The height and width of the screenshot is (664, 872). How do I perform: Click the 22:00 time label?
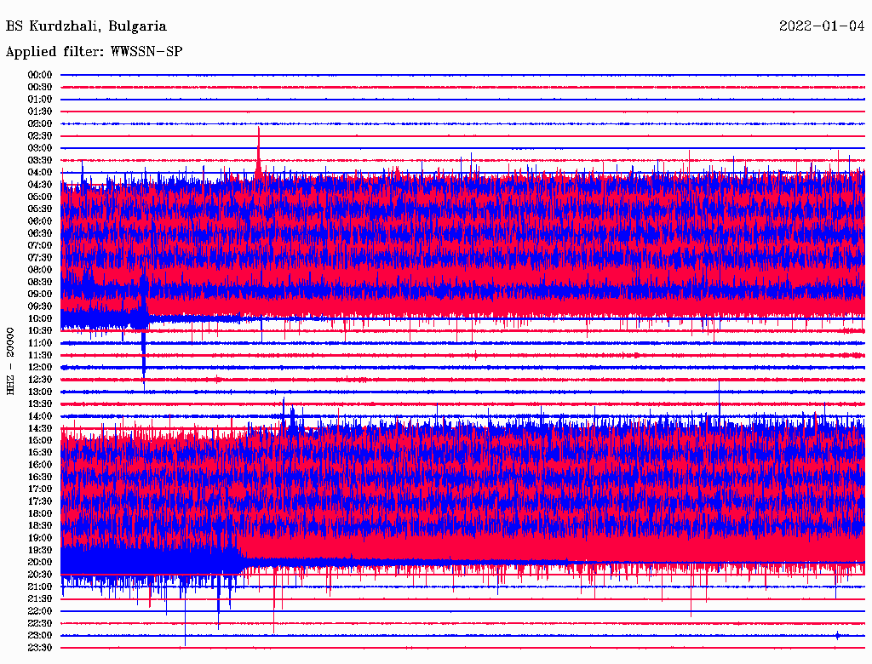tap(40, 610)
